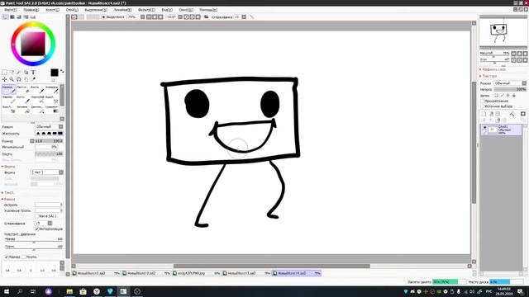
Task: Open the brush Режим blend mode dropdown
Action: 49,126
